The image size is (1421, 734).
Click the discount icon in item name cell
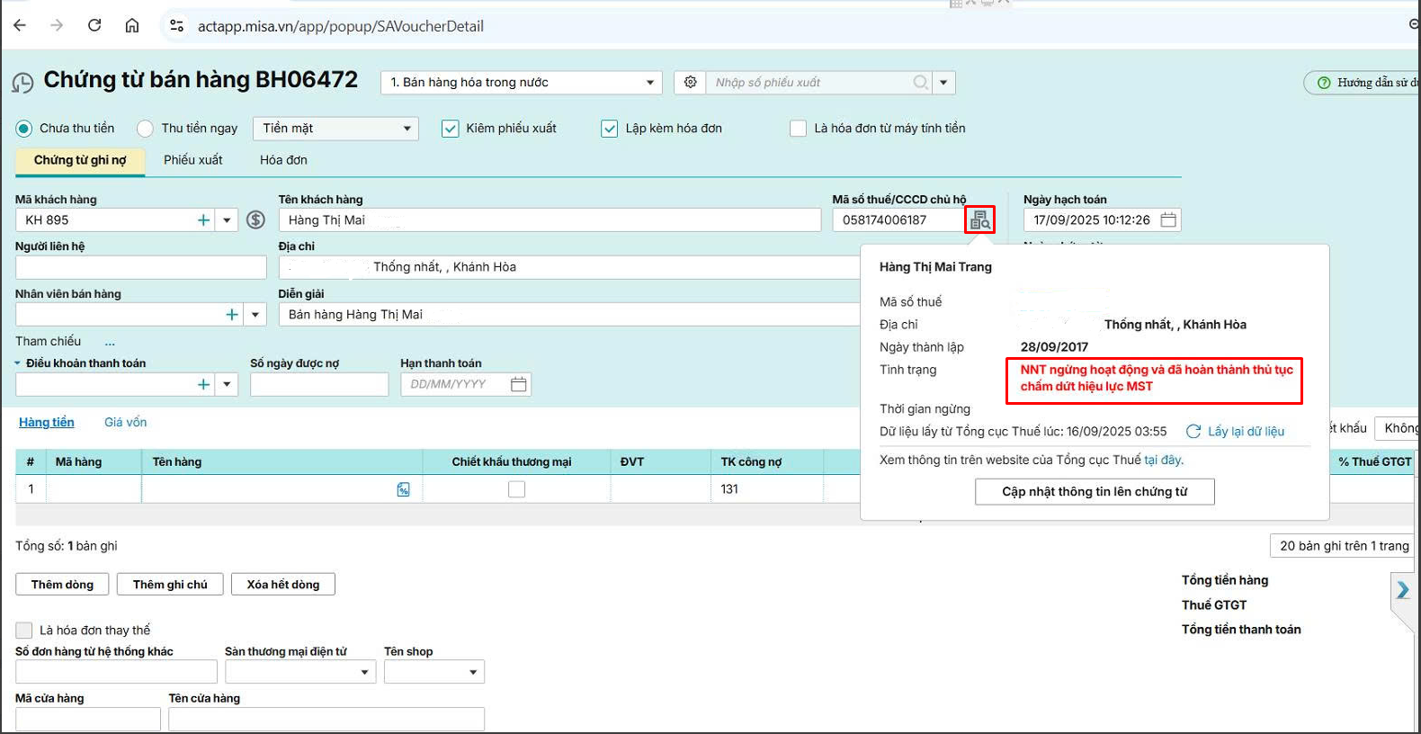(x=403, y=489)
